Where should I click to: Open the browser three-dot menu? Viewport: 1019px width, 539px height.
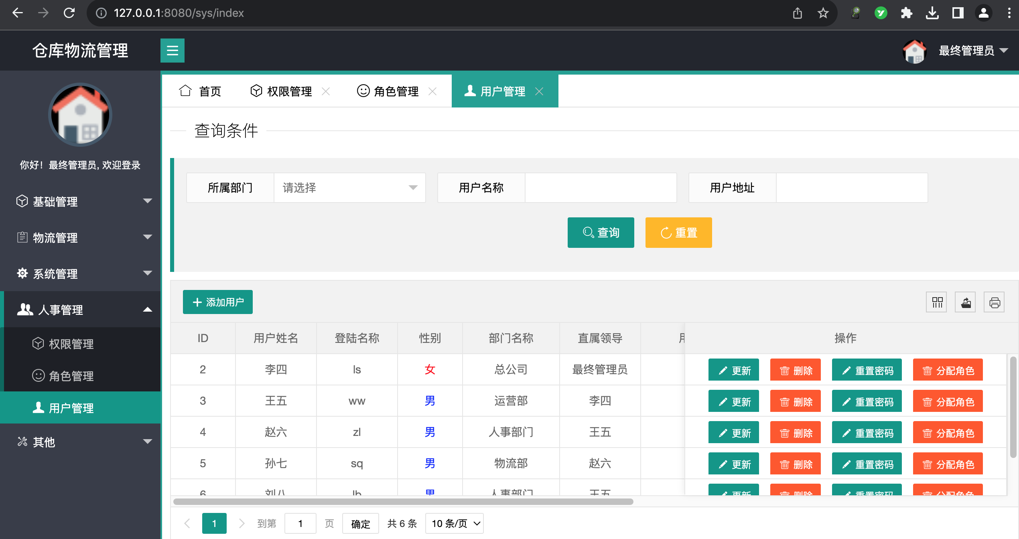click(x=1009, y=13)
